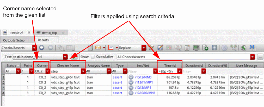
Task: Open the Replace plot mode dropdown
Action: click(144, 48)
